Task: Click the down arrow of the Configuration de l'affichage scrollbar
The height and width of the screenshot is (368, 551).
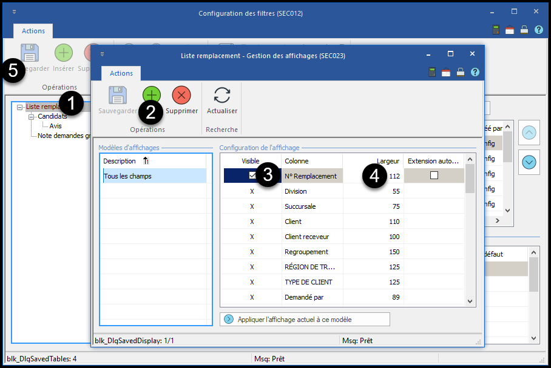Action: coord(470,301)
